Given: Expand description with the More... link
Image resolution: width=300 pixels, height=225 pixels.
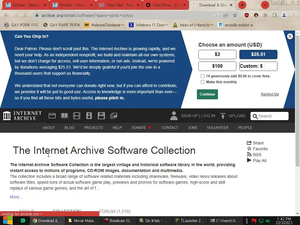Looking at the screenshot, I should point(16,197).
